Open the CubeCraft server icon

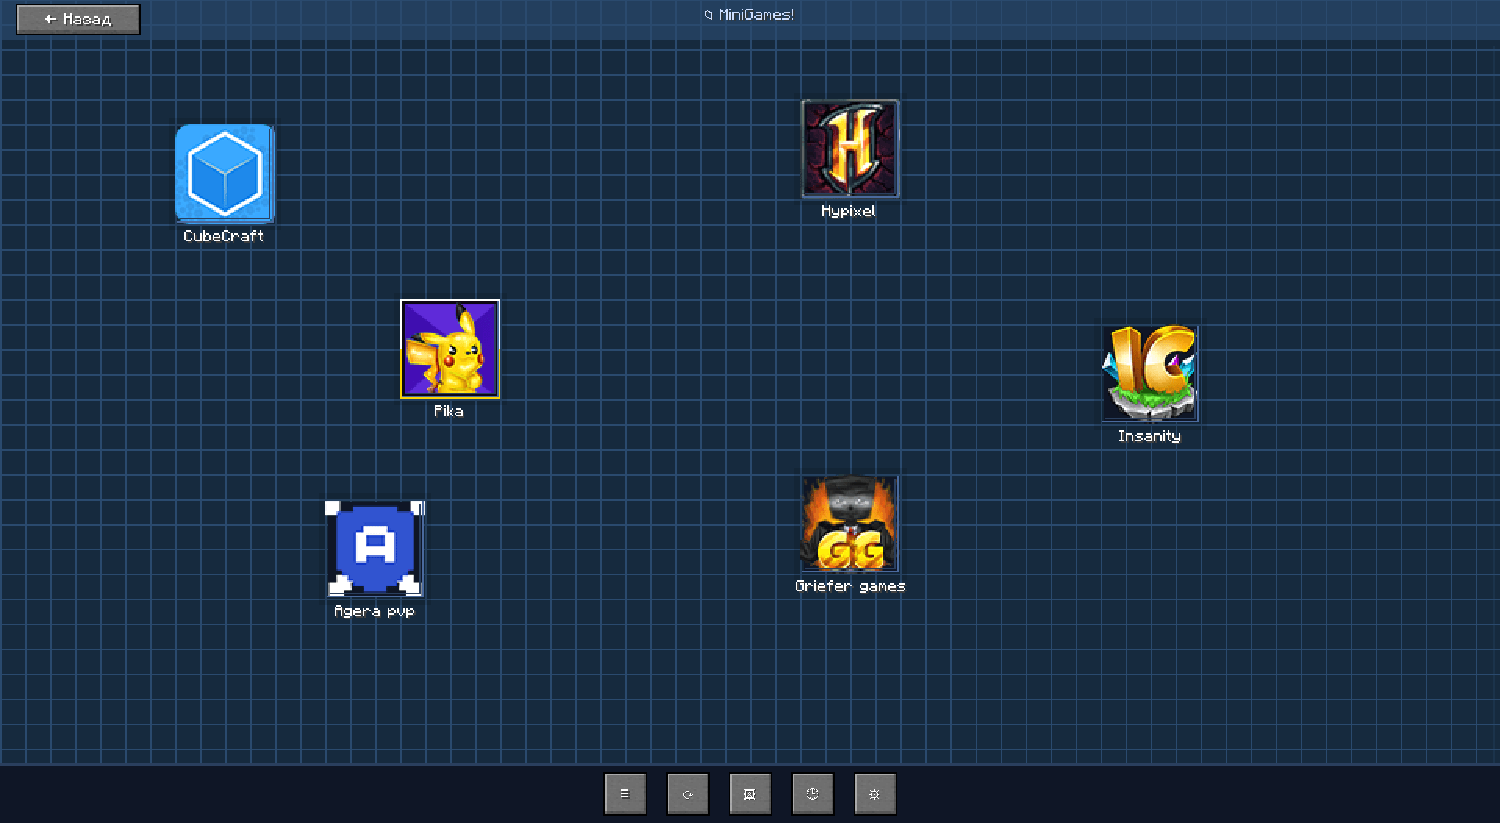[224, 173]
